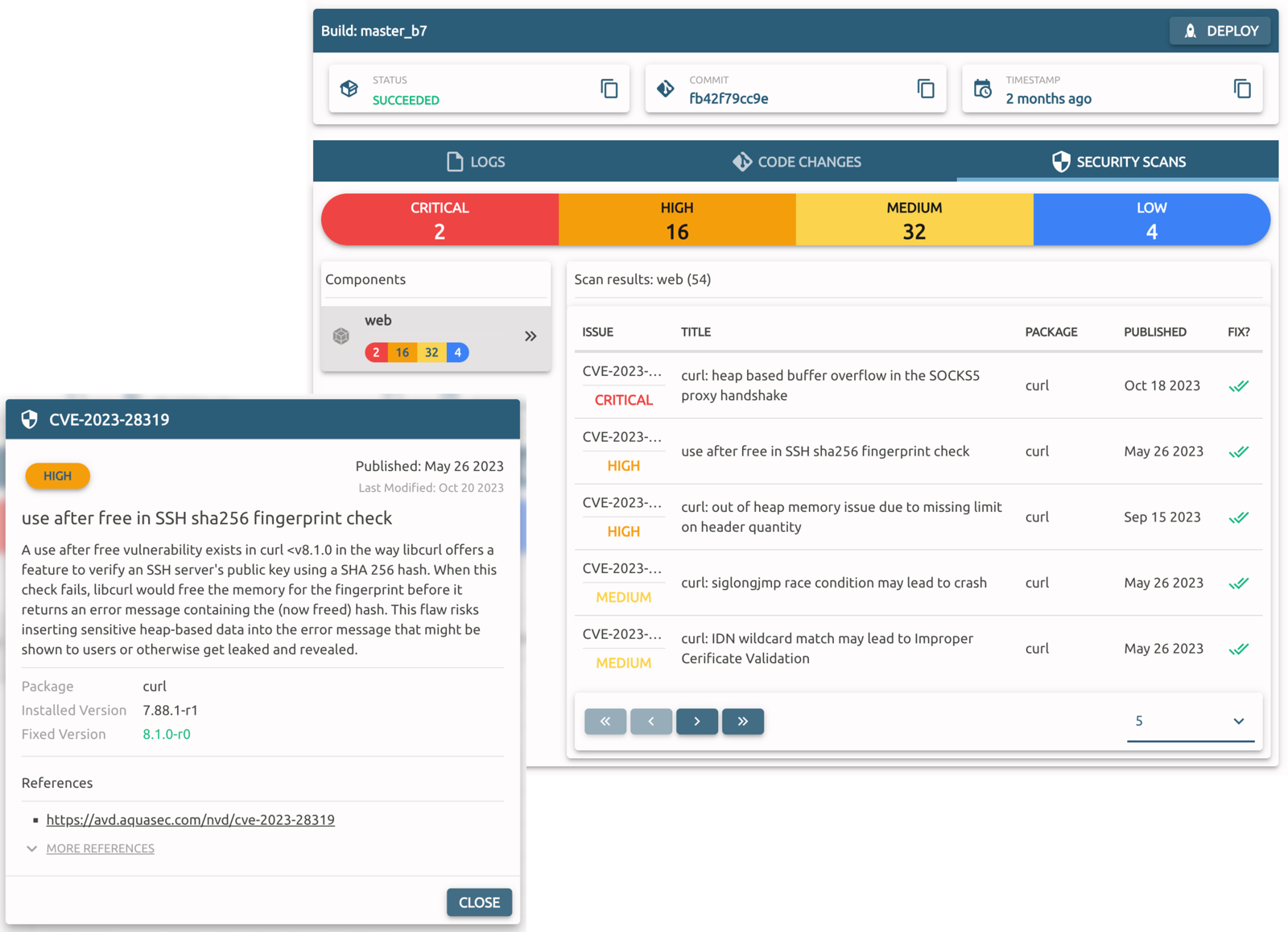Click fix checkmark for siglongjmp row
Screen dimensions: 1288x932
(1239, 583)
